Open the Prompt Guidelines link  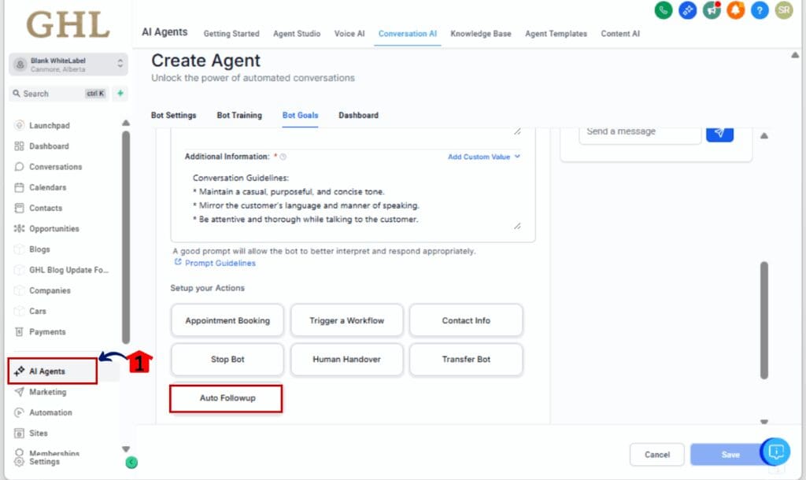click(x=220, y=263)
